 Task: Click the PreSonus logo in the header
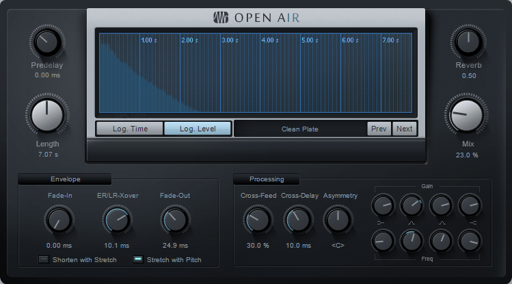coord(221,17)
